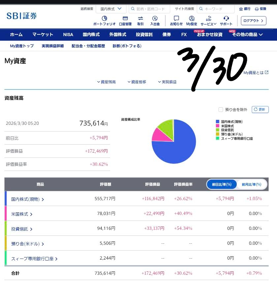The image size is (277, 284).
Task: Open the お知らせ notification icon
Action: point(176,18)
